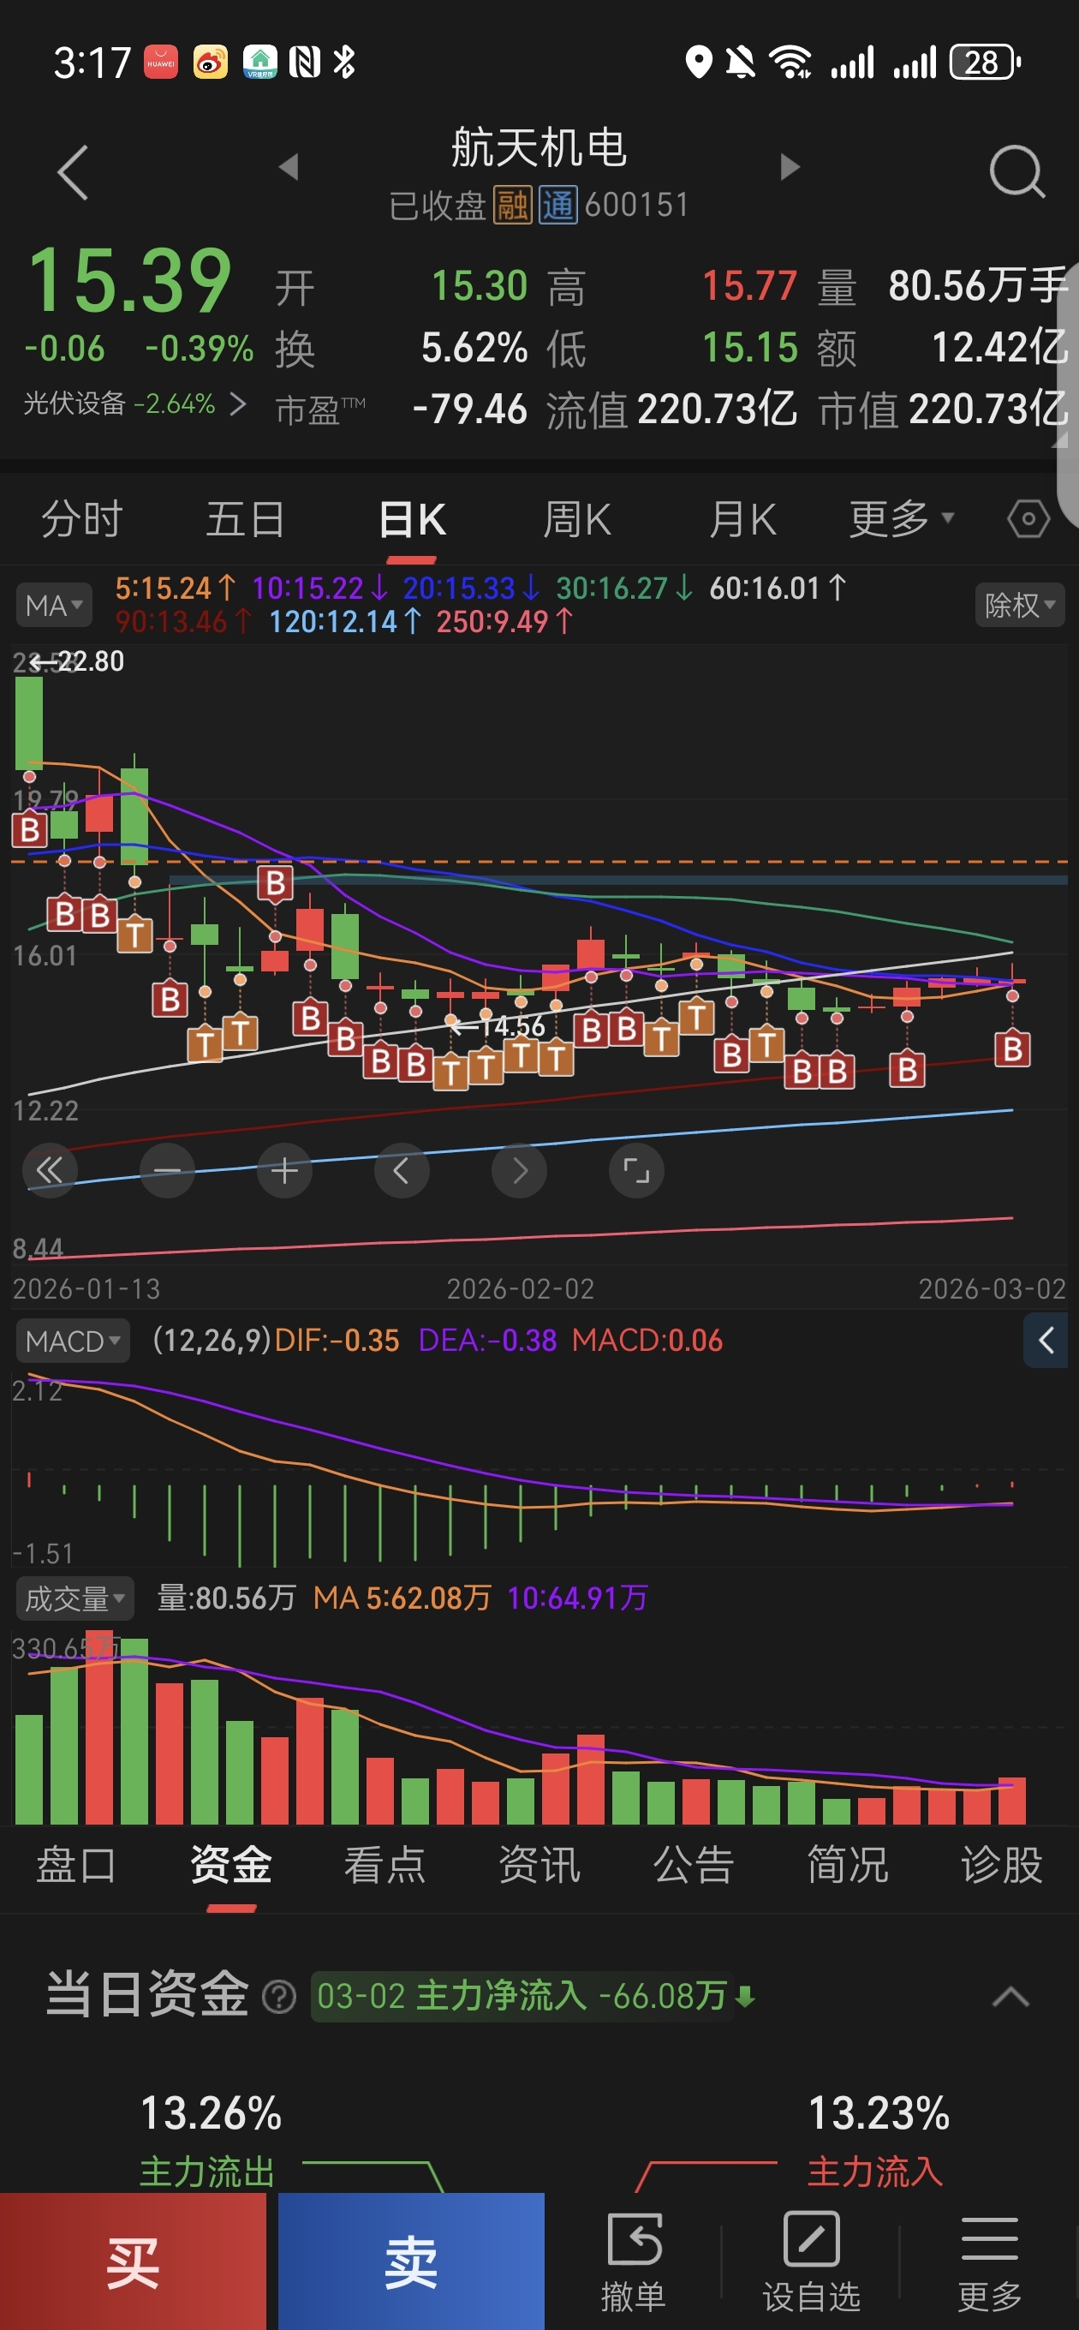Tap the drag handle at right screen edge
1079x2330 pixels.
tap(1068, 395)
